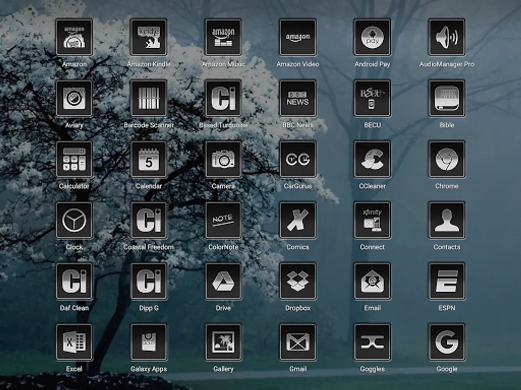Open the Amazon Kindle app
521x390 pixels.
click(x=148, y=38)
